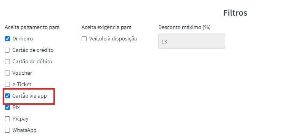This screenshot has height=138, width=283.
Task: Click the 'Veículo à disposição' label text
Action: coord(113,39)
